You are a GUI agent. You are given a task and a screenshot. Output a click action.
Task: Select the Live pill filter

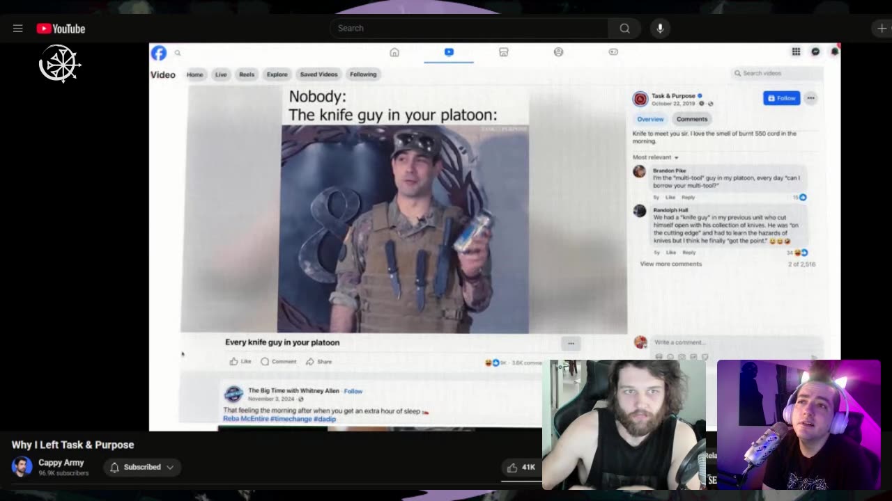click(x=221, y=74)
